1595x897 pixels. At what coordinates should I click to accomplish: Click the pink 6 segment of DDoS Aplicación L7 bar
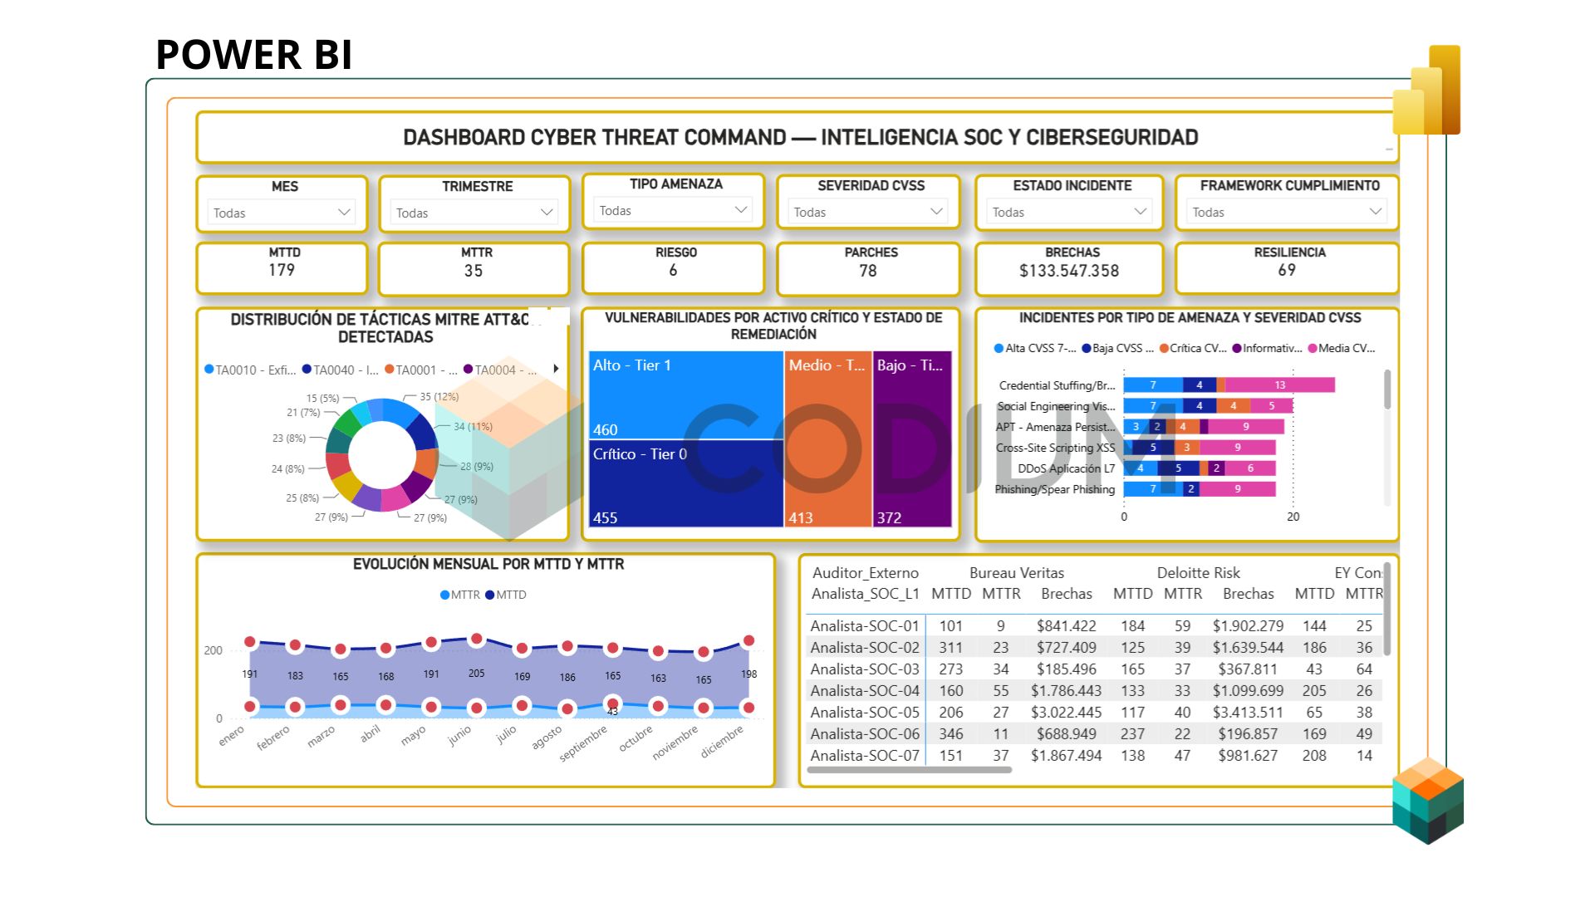pyautogui.click(x=1250, y=468)
